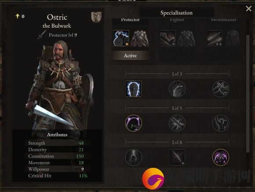Select the purple glowing Lvl 8 skill
Screen dimensions: 255x192
click(x=221, y=157)
